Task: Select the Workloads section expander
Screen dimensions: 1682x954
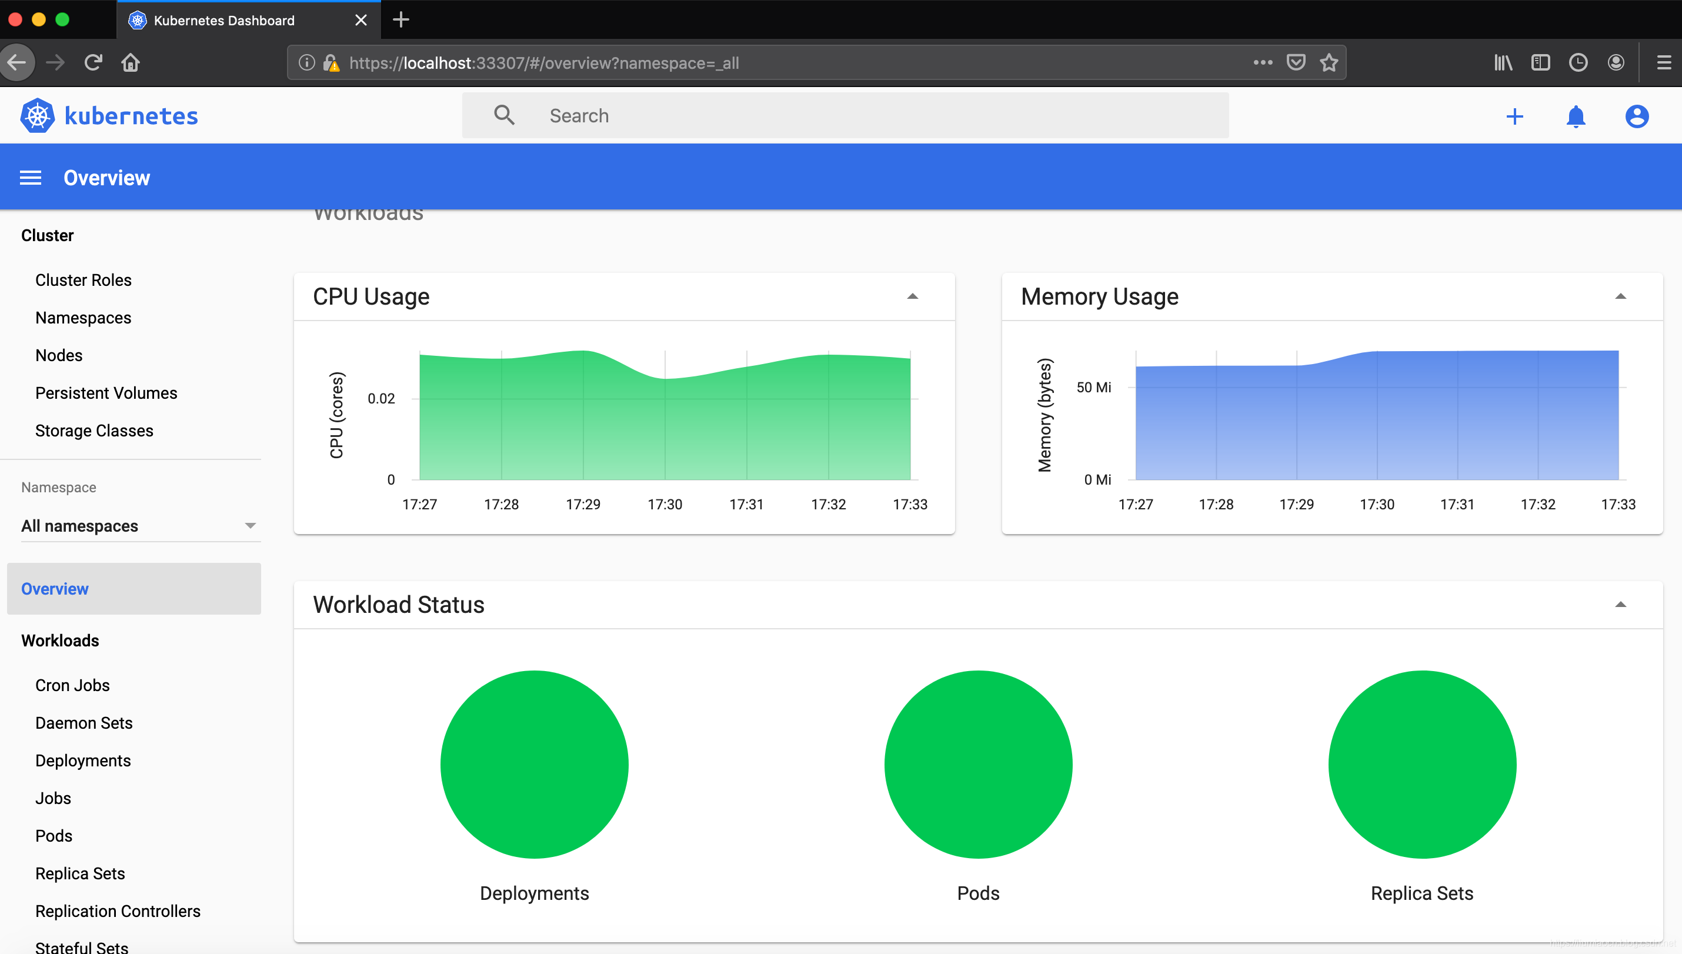Action: [60, 640]
